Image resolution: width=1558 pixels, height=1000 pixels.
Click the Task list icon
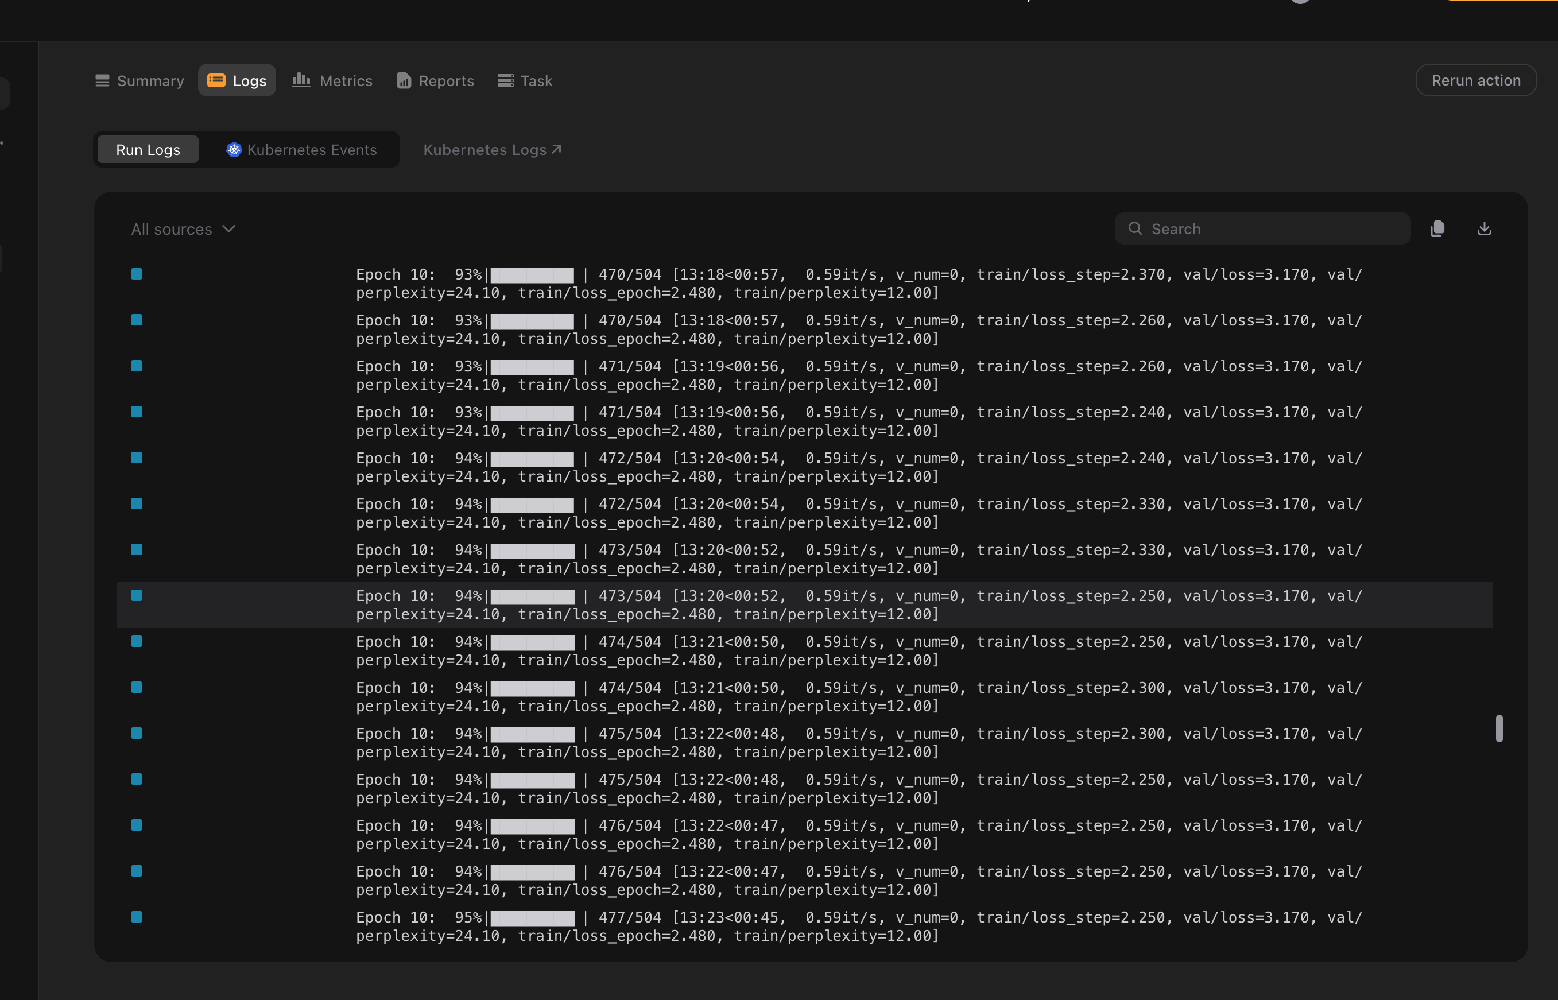coord(506,80)
